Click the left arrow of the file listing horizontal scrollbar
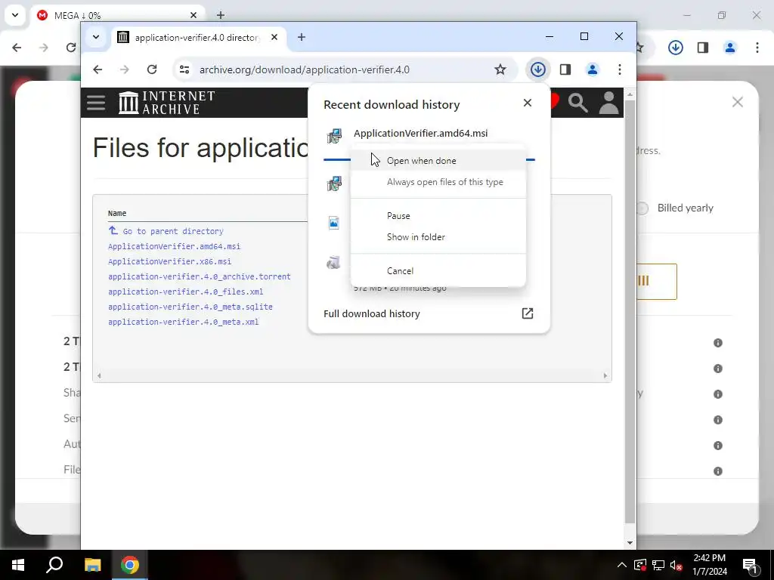The height and width of the screenshot is (580, 774). tap(99, 376)
